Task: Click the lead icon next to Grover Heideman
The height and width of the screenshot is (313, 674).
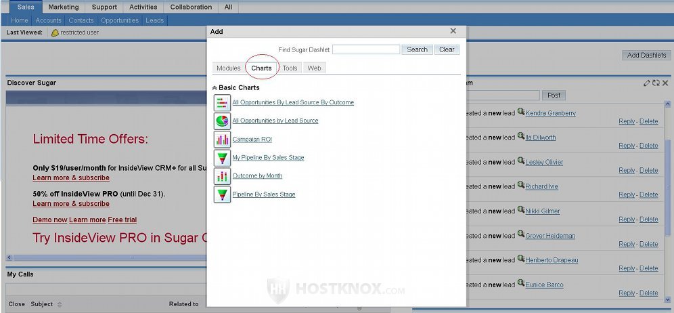Action: [520, 234]
